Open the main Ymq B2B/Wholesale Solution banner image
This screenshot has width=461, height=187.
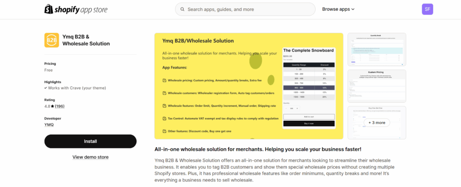click(249, 86)
